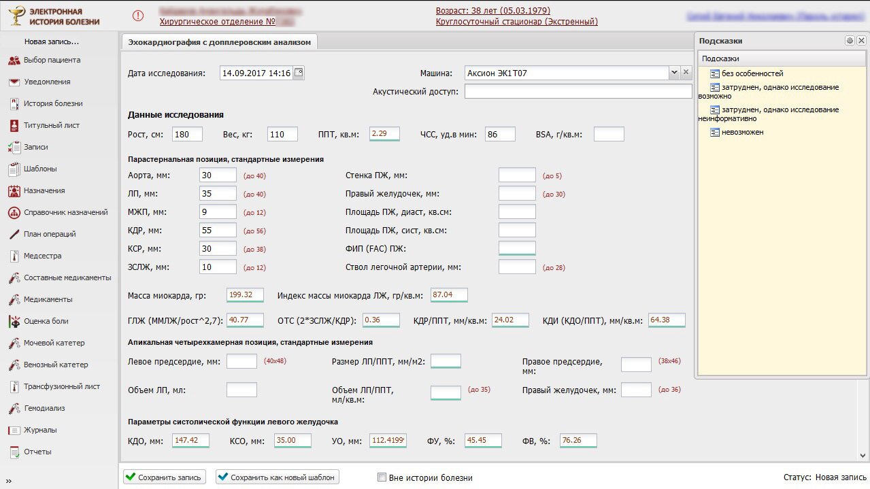This screenshot has width=870, height=489.
Task: Click Новая запись... in the sidebar
Action: click(x=52, y=41)
